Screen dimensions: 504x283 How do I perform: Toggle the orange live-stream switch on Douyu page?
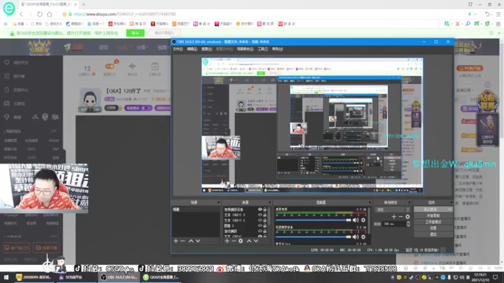[110, 67]
